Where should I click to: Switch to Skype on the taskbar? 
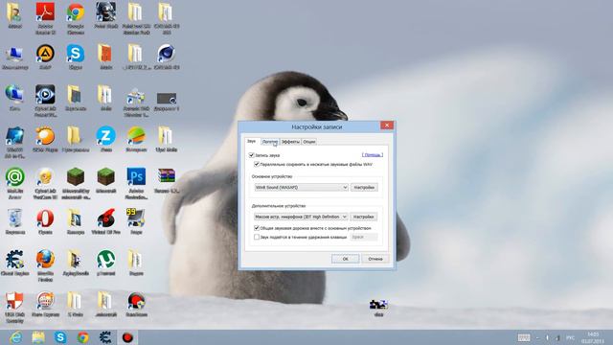coord(60,337)
